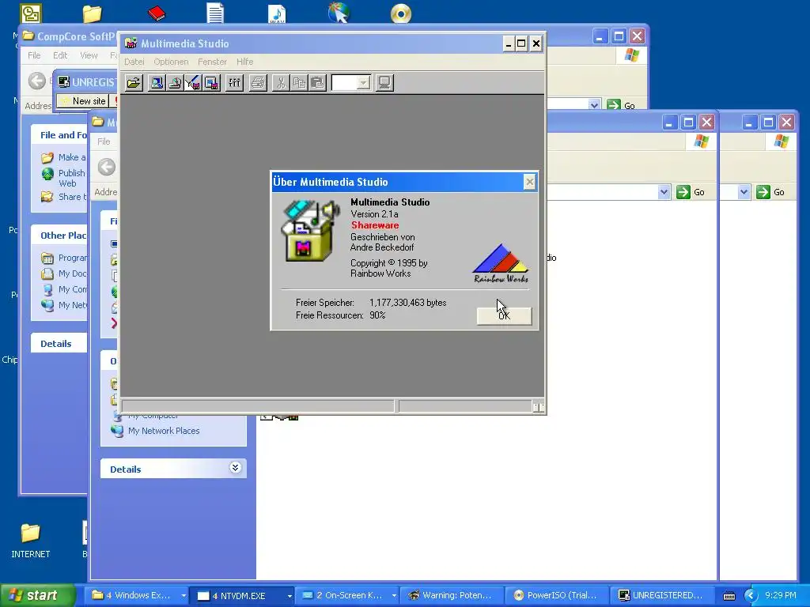Click Program Files icon under Other Places
810x607 pixels.
coord(47,258)
